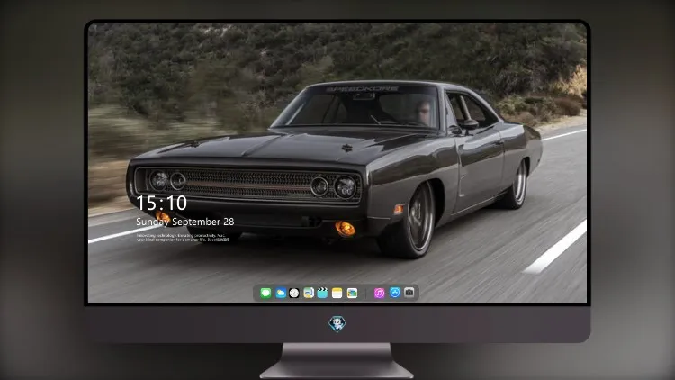Open the Maps app in dock
This screenshot has width=675, height=380.
[x=308, y=293]
